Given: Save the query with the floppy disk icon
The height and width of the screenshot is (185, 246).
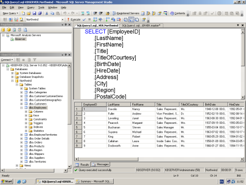Looking at the screenshot, I should pos(34,13).
